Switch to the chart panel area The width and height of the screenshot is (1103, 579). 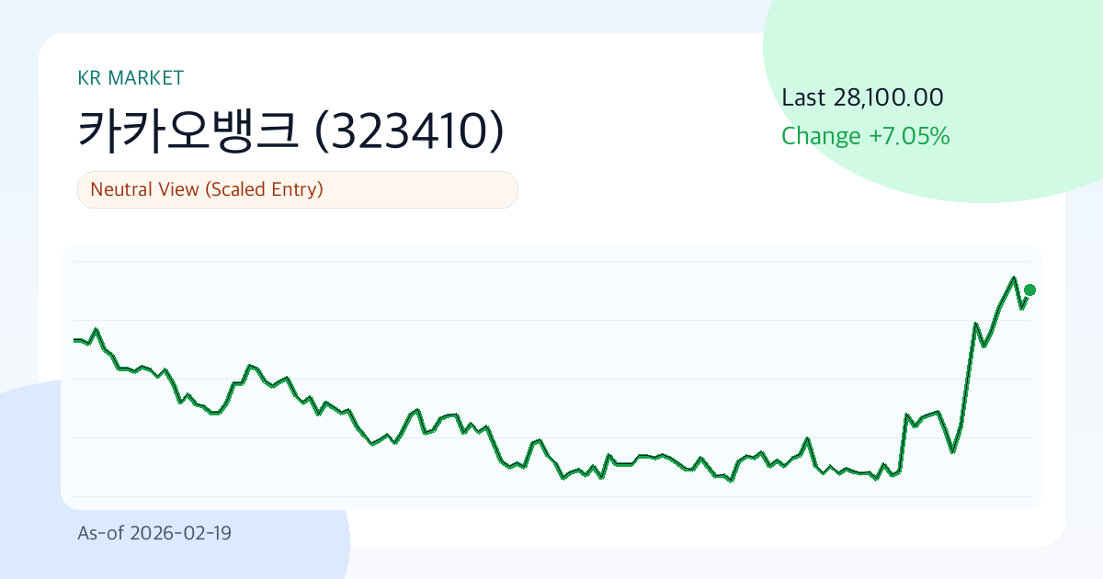click(551, 372)
